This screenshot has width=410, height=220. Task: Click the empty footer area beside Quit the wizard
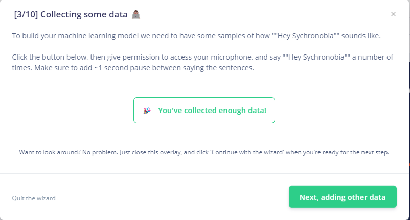click(169, 198)
